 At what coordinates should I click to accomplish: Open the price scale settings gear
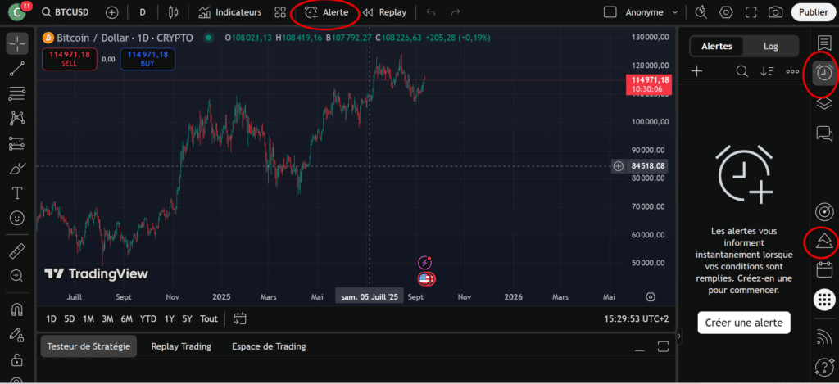pos(651,297)
